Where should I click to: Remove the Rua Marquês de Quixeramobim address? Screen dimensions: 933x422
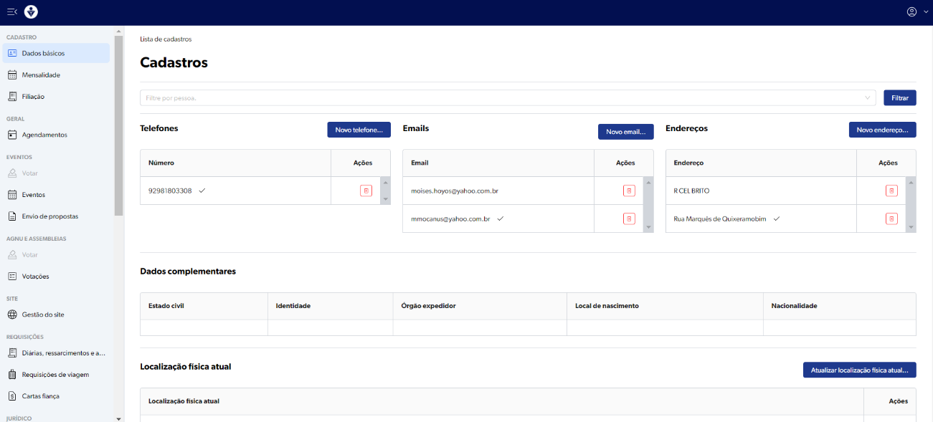tap(891, 219)
